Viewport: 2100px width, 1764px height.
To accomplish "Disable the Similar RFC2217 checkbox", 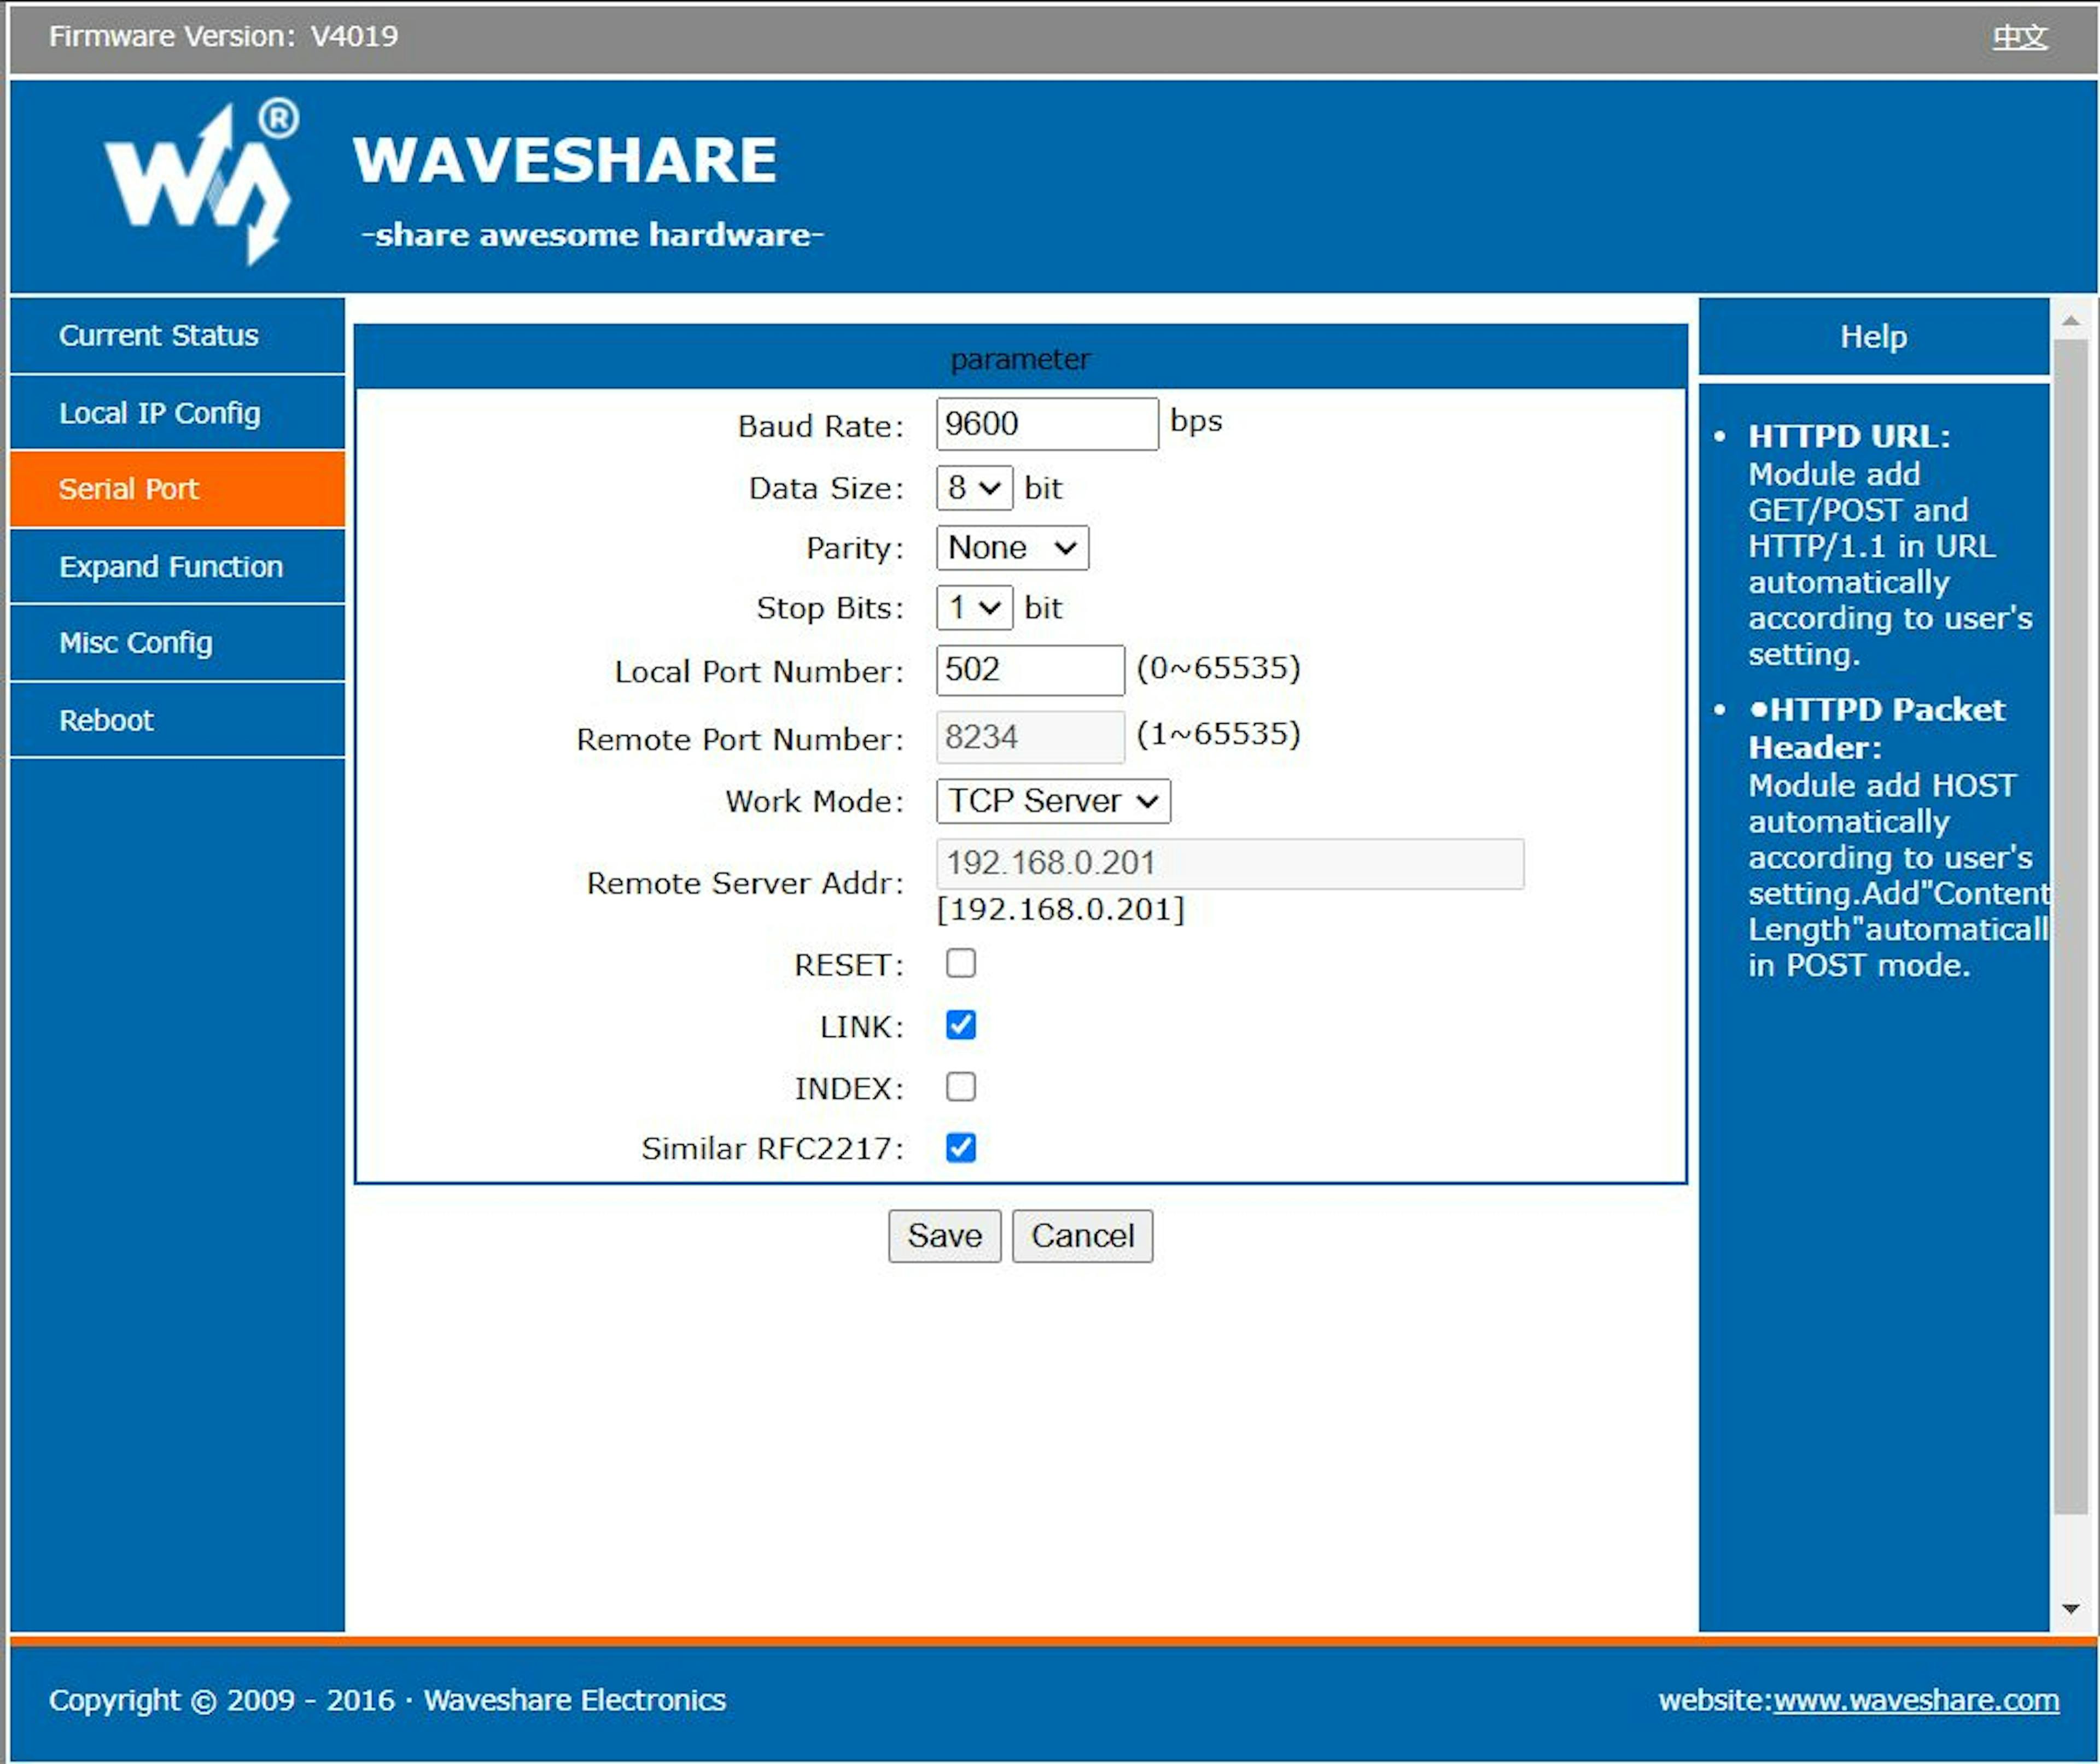I will (960, 1148).
